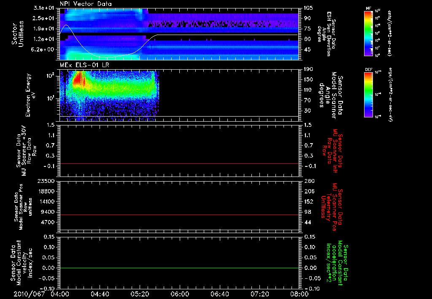Click the "9400" scanner position tick value
Image resolution: width=432 pixels, height=299 pixels.
click(x=47, y=212)
